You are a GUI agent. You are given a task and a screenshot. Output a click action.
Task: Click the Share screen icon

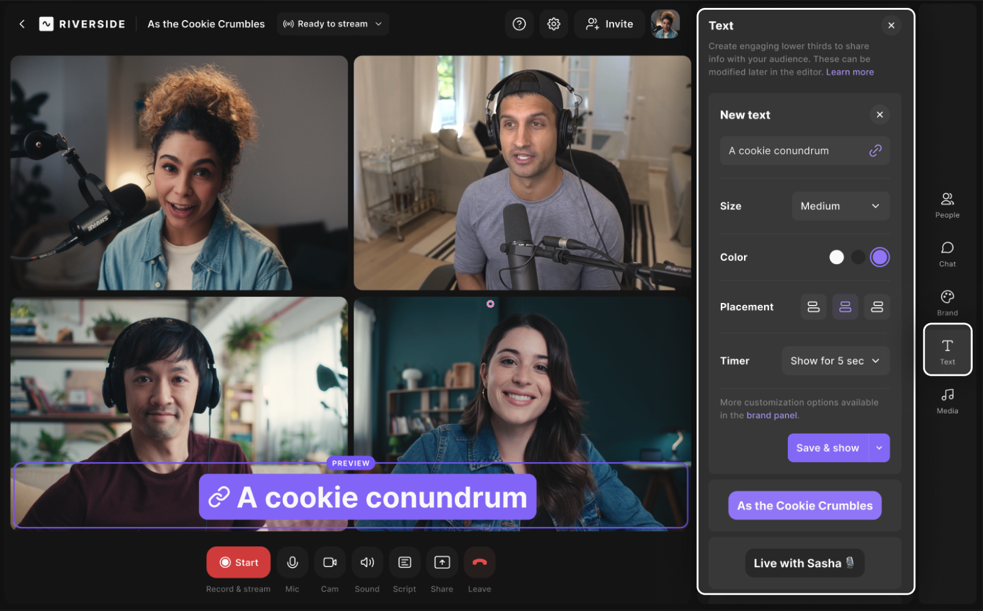pos(442,562)
